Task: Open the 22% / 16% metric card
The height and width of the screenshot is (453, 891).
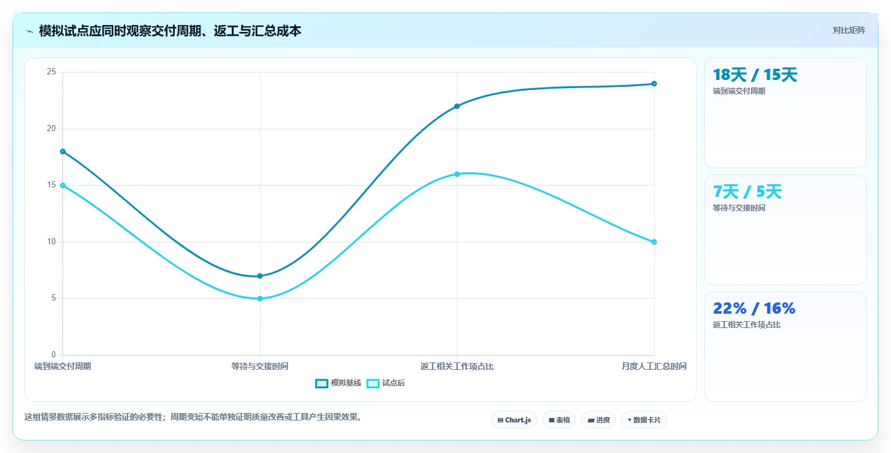Action: [785, 346]
